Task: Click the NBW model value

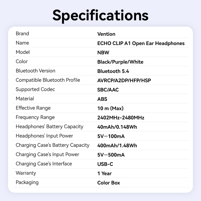Action: pyautogui.click(x=103, y=53)
